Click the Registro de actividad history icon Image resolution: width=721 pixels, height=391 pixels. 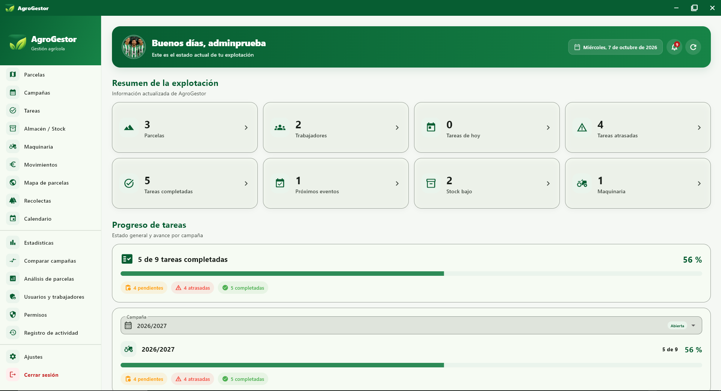pyautogui.click(x=13, y=332)
